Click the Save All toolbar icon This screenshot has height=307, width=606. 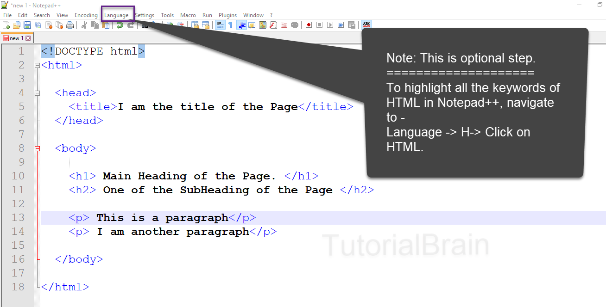click(38, 25)
